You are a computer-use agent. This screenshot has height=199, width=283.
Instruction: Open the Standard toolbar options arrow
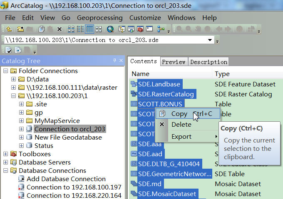coord(169,32)
